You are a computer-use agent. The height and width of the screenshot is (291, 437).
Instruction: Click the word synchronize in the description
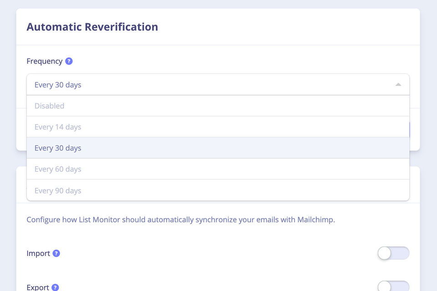point(217,220)
